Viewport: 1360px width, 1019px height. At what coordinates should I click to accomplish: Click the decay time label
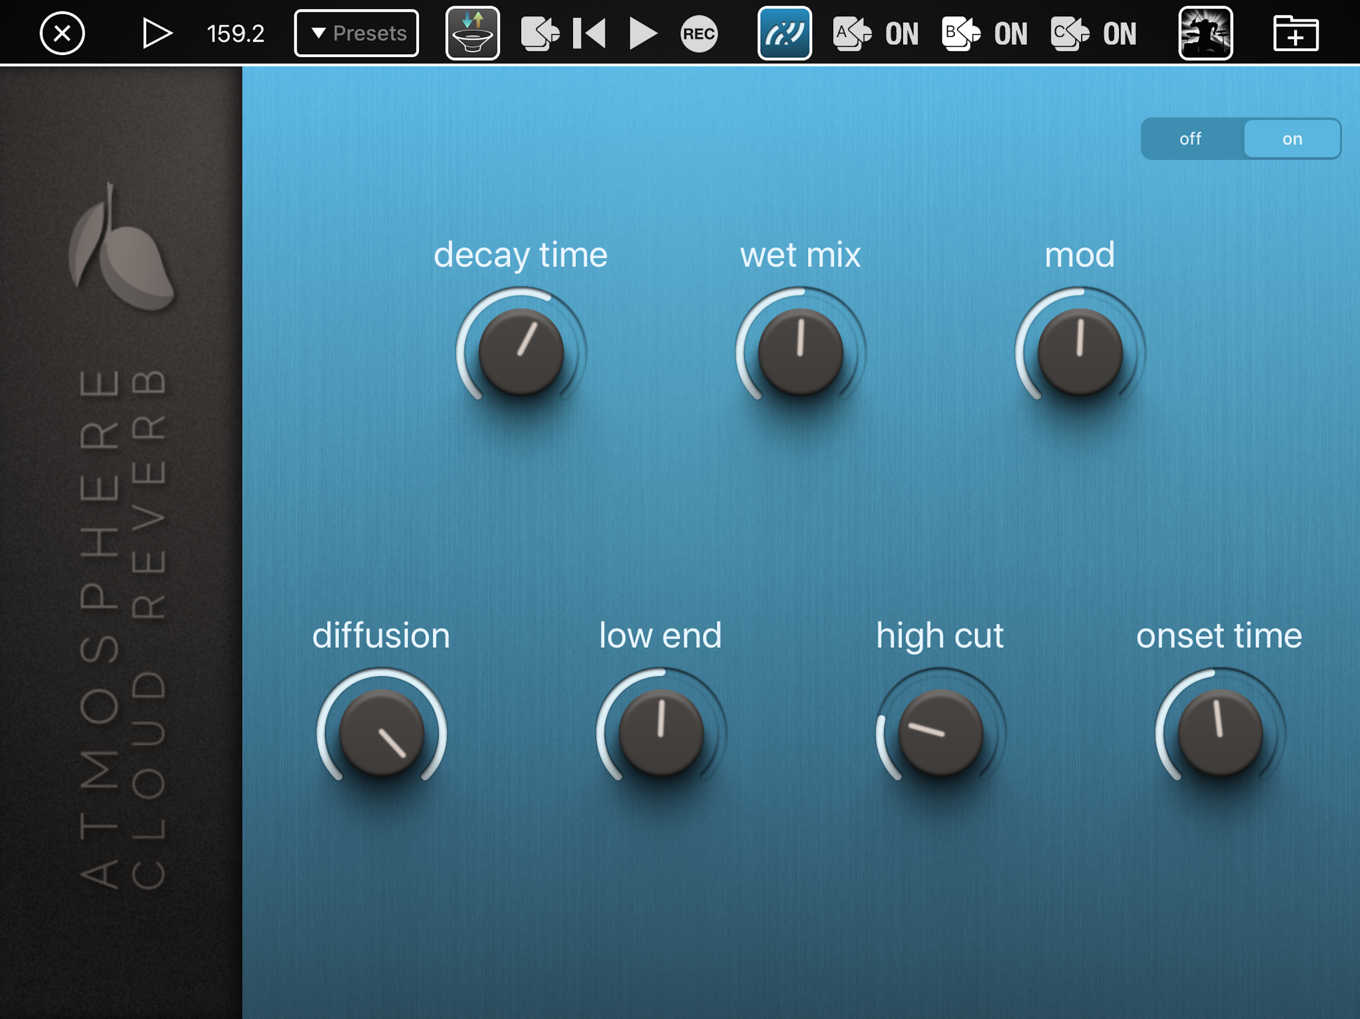(521, 255)
